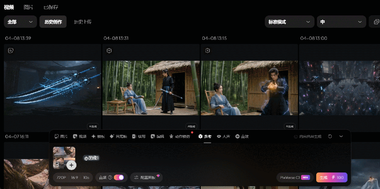Click the 04-08 13:15 timestamp
Viewport: 380px width, 189px height.
pos(214,38)
